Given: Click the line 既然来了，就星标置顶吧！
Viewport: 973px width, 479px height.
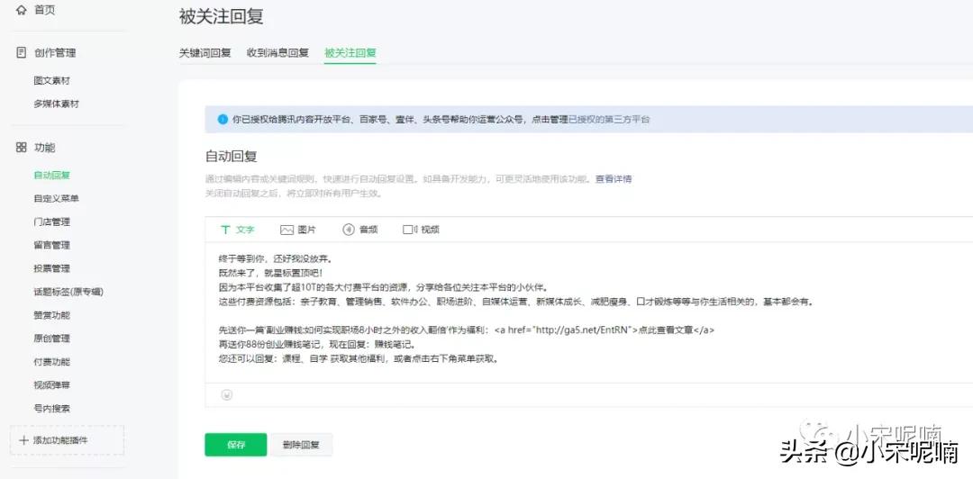Looking at the screenshot, I should (x=271, y=273).
